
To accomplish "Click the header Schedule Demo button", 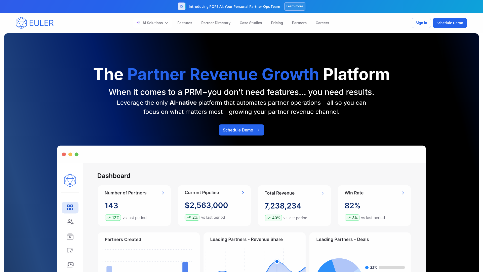I will coord(450,23).
